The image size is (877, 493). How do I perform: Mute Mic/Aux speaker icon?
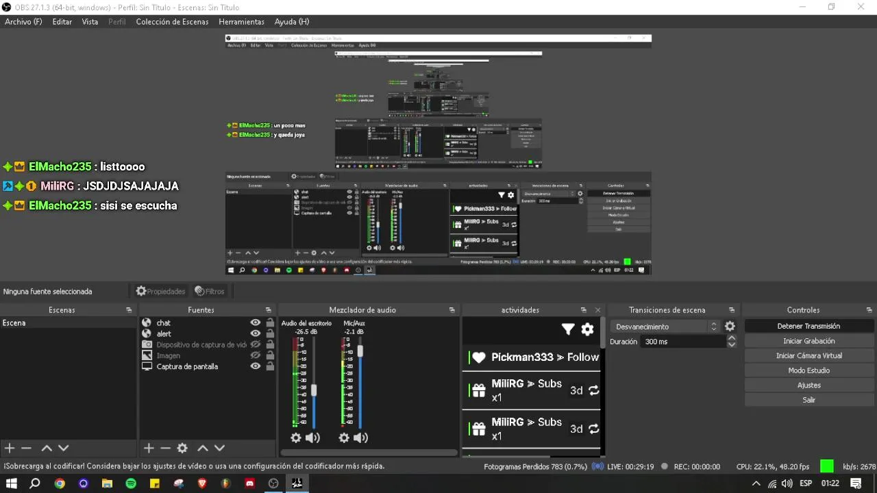pos(361,438)
